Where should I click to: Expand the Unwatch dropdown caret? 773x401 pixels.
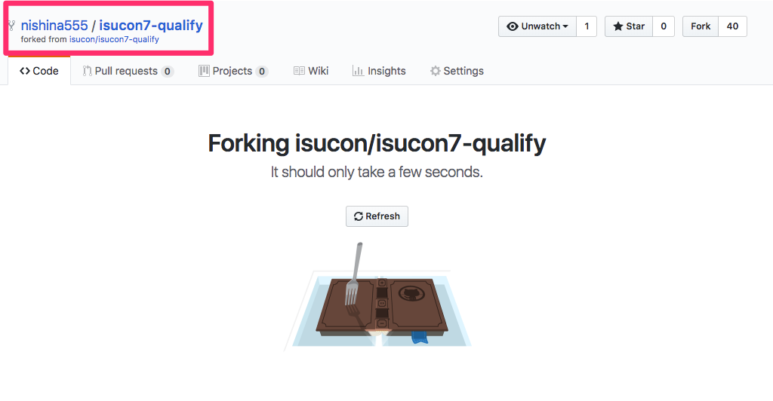coord(565,26)
